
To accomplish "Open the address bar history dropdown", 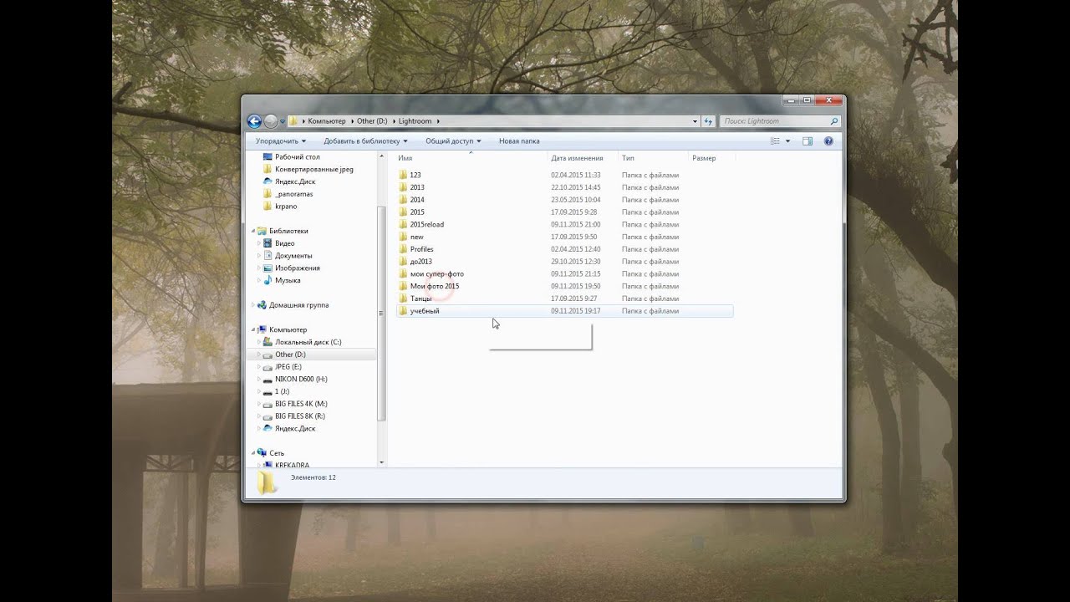I will coord(695,121).
